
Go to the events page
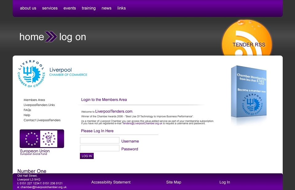point(70,8)
